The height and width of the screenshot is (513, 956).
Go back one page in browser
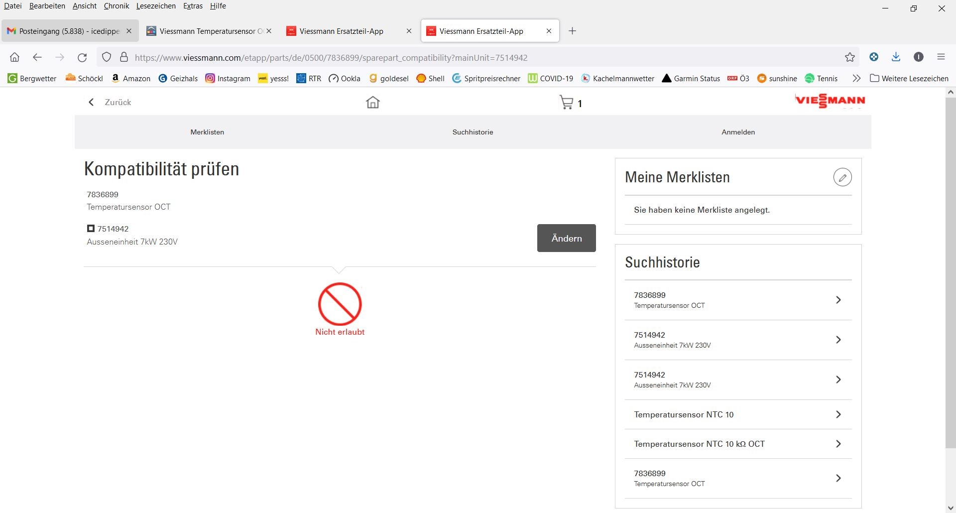pyautogui.click(x=37, y=57)
